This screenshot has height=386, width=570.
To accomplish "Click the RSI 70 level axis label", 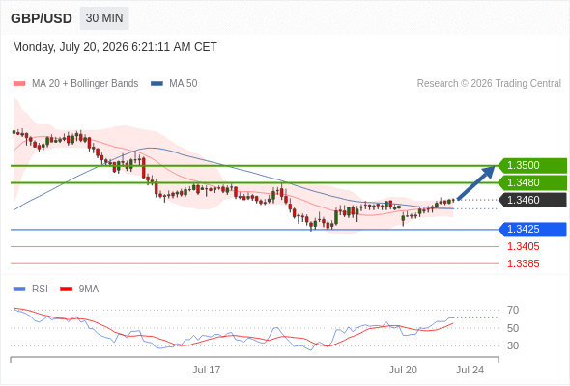I will (513, 310).
